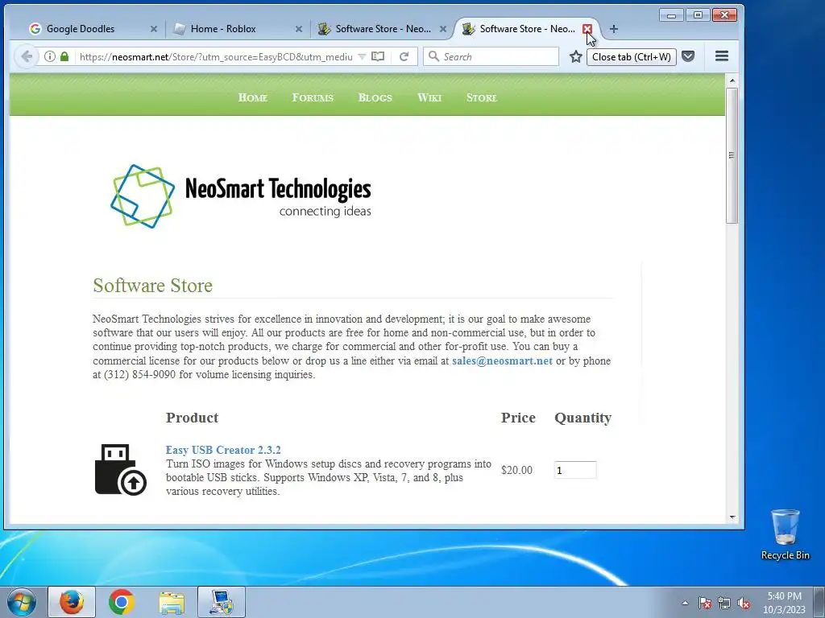This screenshot has width=825, height=618.
Task: Open Windows Explorer from the taskbar
Action: pos(172,602)
